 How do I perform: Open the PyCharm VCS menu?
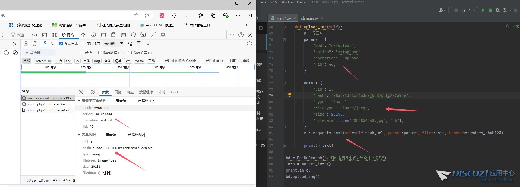coord(274,2)
